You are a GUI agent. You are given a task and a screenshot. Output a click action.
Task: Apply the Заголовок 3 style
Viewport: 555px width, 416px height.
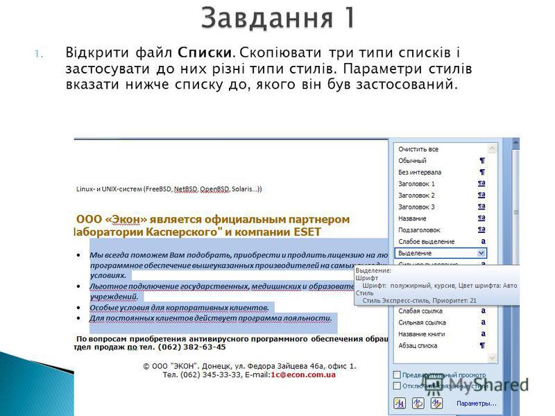(441, 207)
